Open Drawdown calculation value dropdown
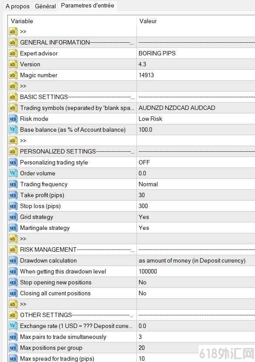This screenshot has height=362, width=255. (x=196, y=261)
